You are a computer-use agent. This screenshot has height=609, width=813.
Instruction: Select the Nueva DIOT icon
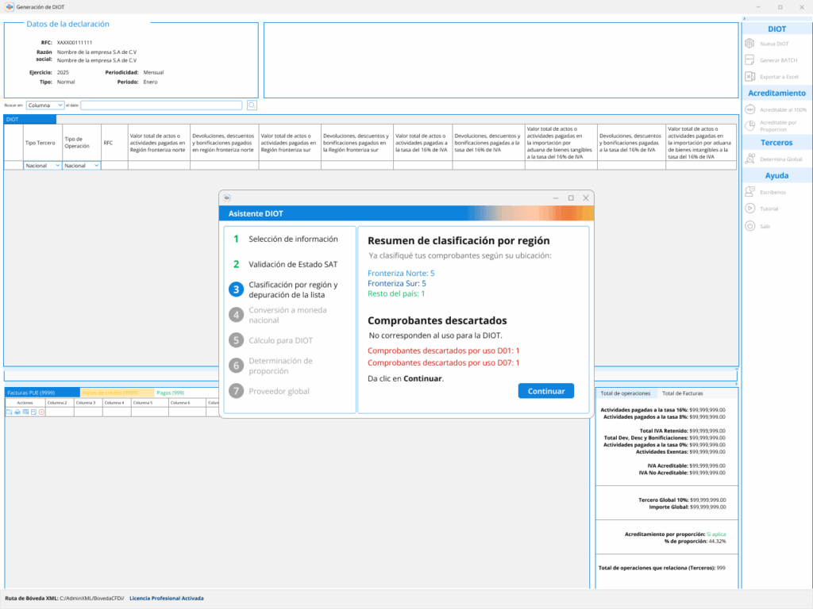pyautogui.click(x=749, y=44)
